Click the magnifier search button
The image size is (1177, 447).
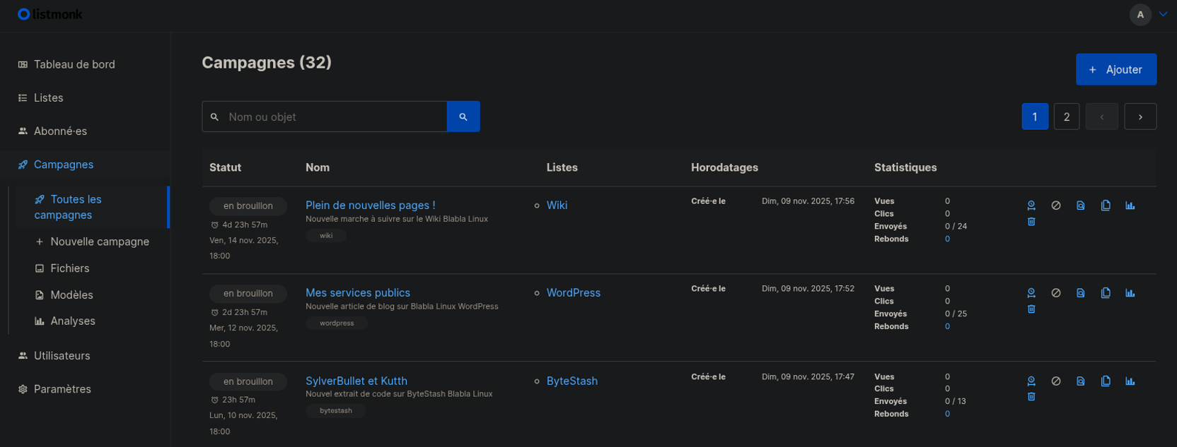click(463, 117)
